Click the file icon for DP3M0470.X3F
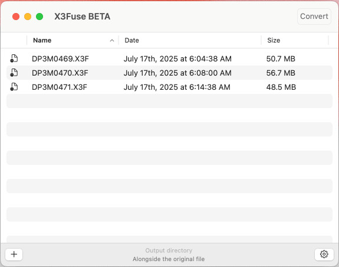339x267 pixels. point(14,73)
